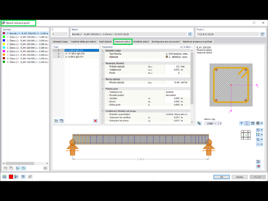Click the rendering display mode icon
Image resolution: width=268 pixels, height=201 pixels.
click(258, 140)
